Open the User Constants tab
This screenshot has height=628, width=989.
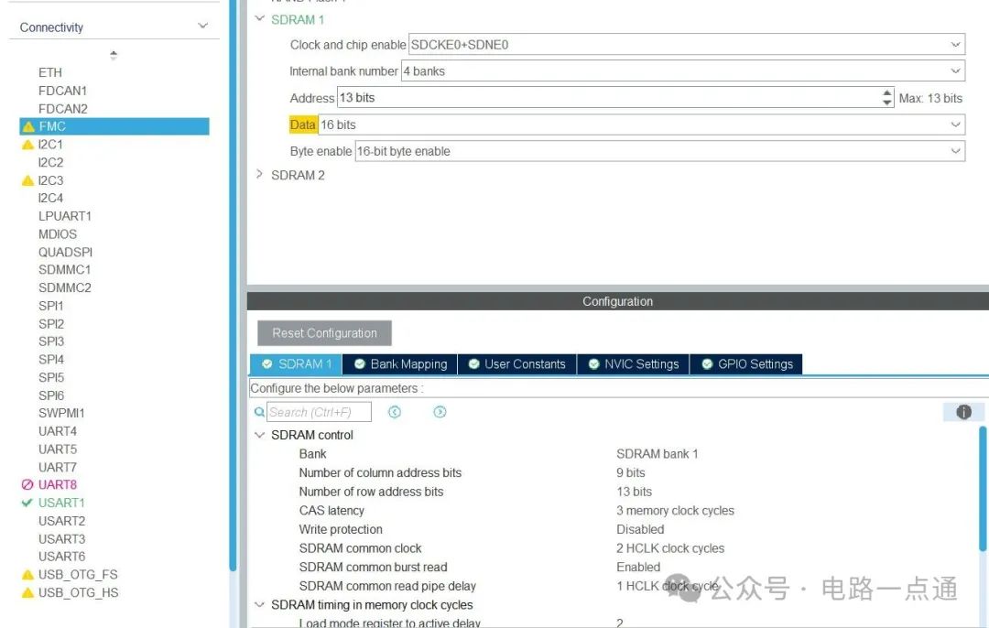(517, 363)
